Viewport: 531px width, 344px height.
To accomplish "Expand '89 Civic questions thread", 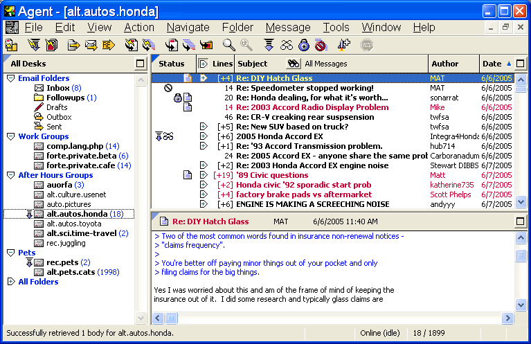I will (203, 175).
